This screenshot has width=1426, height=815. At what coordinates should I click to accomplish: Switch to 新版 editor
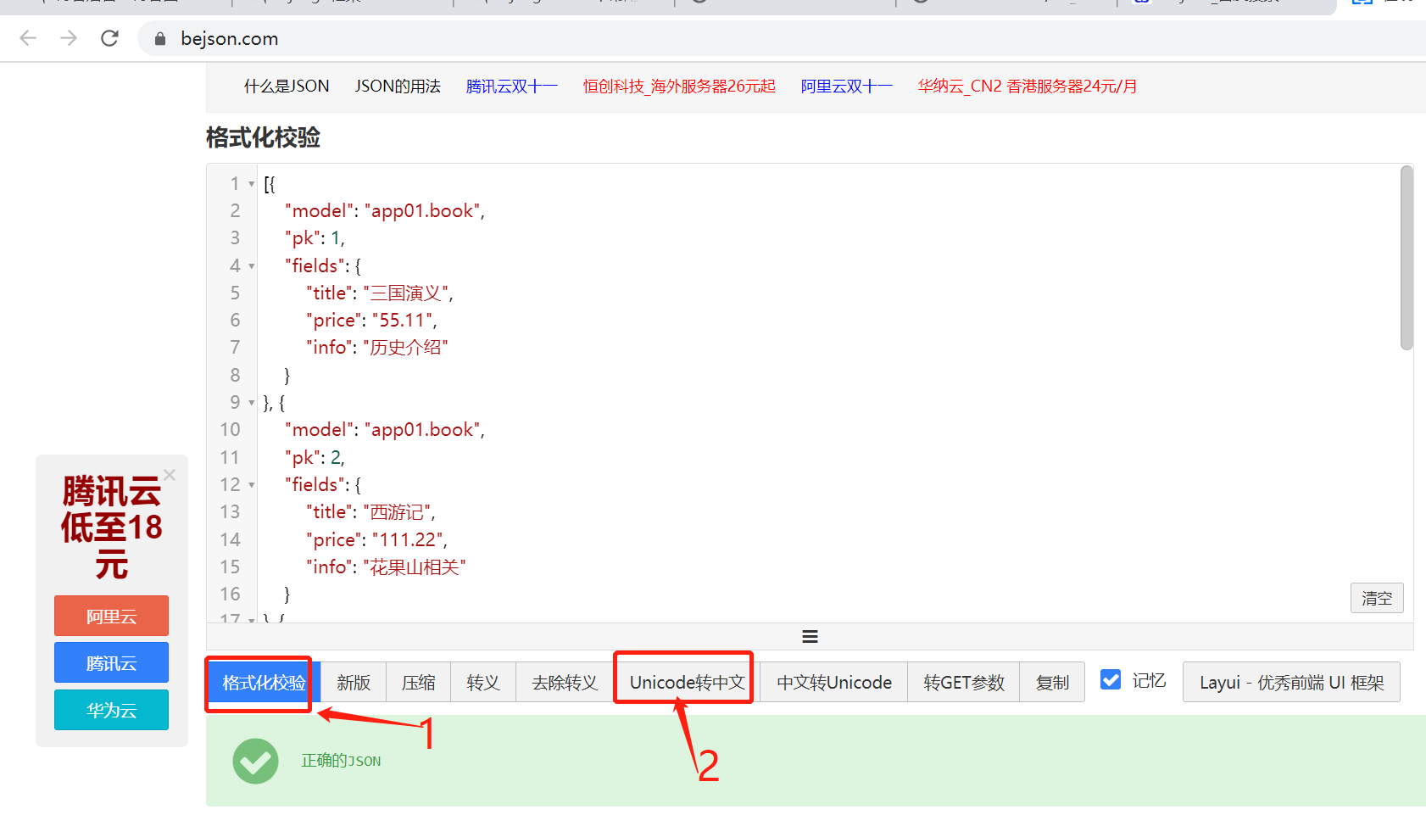click(x=354, y=683)
